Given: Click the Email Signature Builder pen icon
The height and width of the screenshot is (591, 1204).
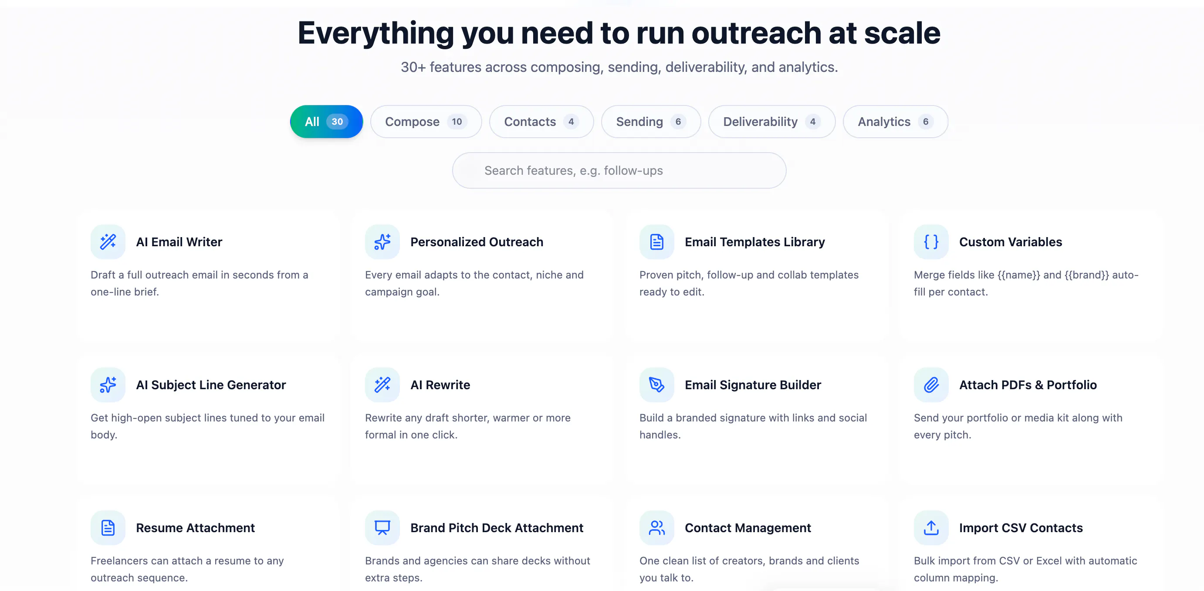Looking at the screenshot, I should (x=657, y=385).
